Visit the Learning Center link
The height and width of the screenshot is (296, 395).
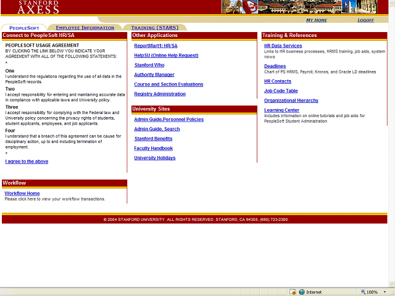281,110
